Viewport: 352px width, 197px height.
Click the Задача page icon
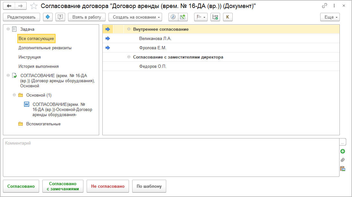click(x=14, y=29)
